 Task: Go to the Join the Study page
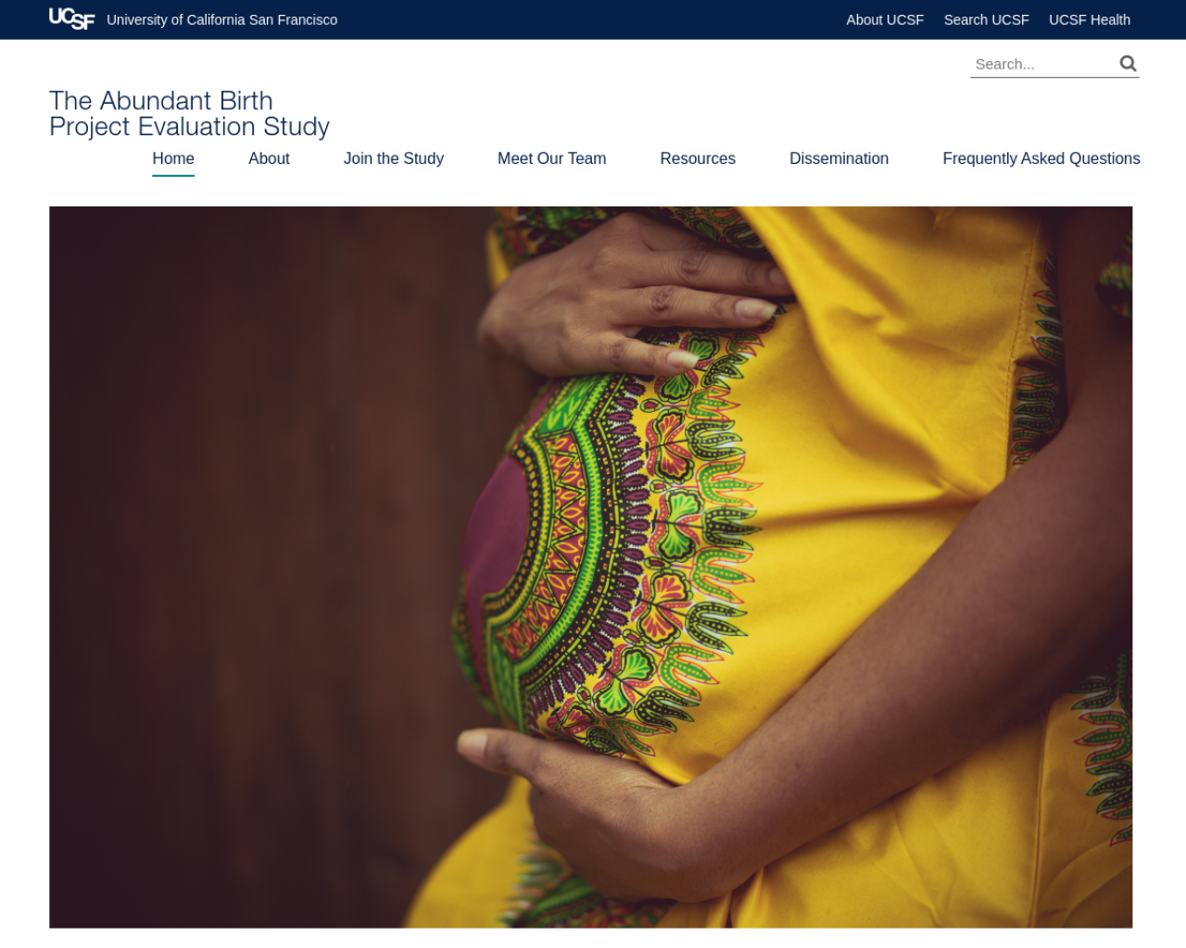point(394,158)
